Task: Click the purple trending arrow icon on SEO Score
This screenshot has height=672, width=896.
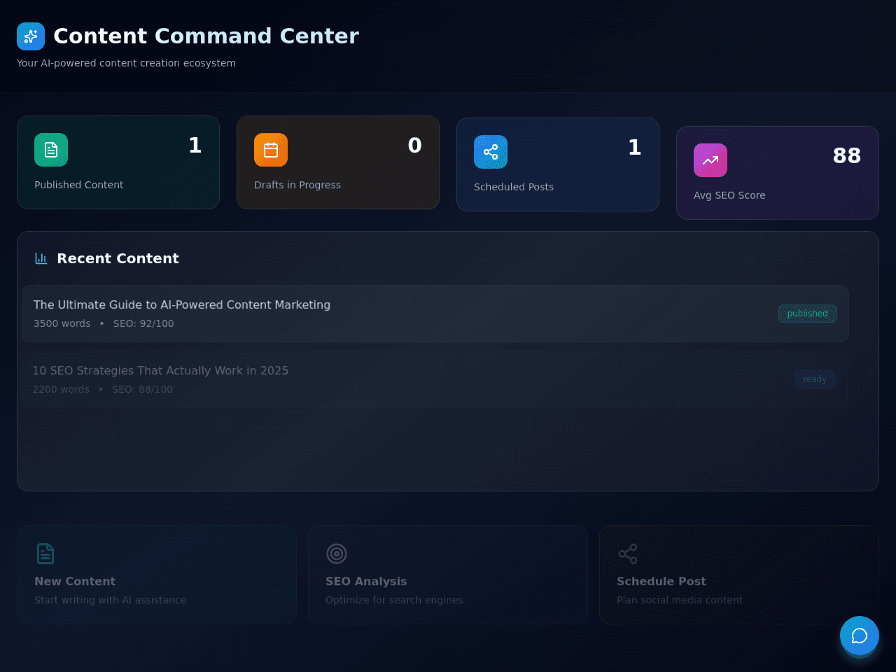Action: pos(710,160)
